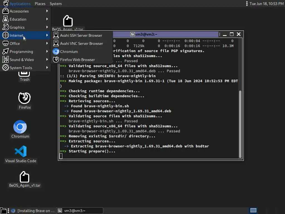Viewport: 285px width, 214px height.
Task: Click the Avahi SSH Server Browser icon
Action: (56, 35)
